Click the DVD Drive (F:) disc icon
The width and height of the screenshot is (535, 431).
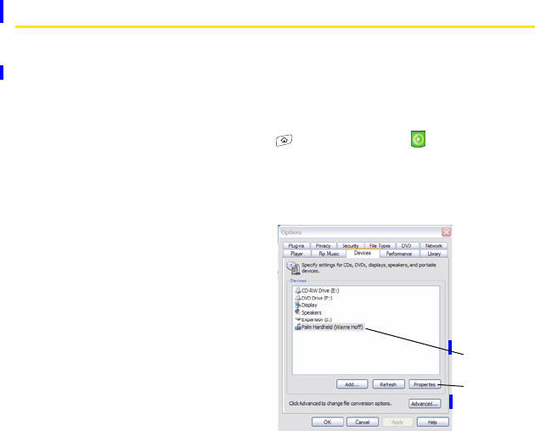point(298,298)
